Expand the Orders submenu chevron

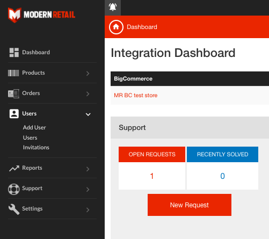point(88,93)
